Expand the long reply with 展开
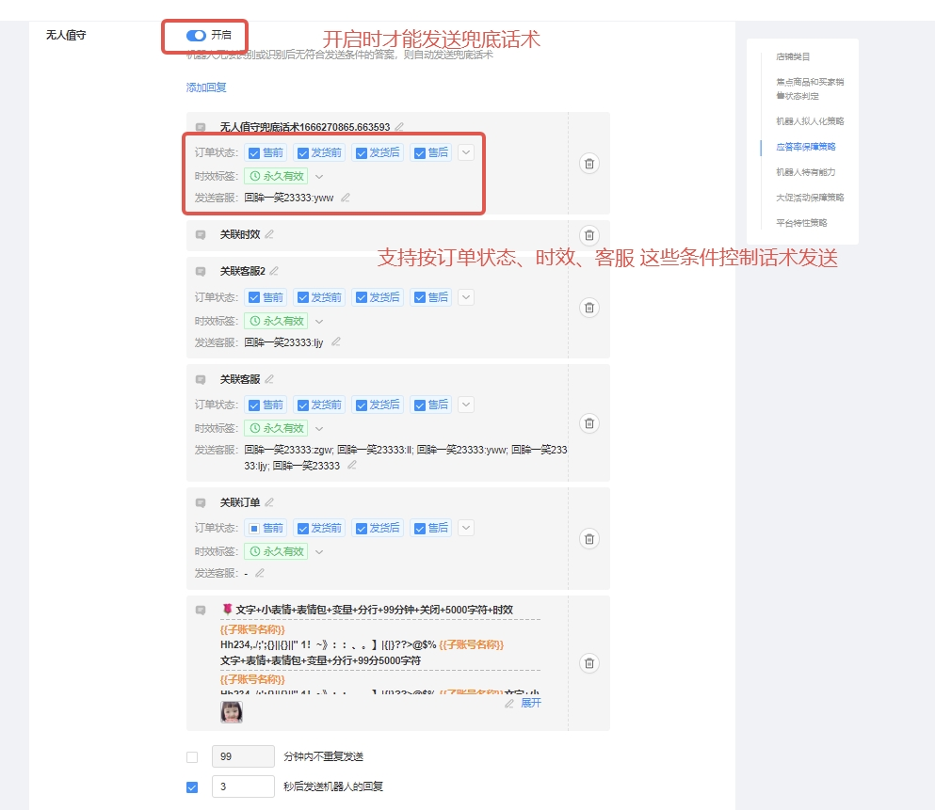This screenshot has width=935, height=810. [x=531, y=704]
